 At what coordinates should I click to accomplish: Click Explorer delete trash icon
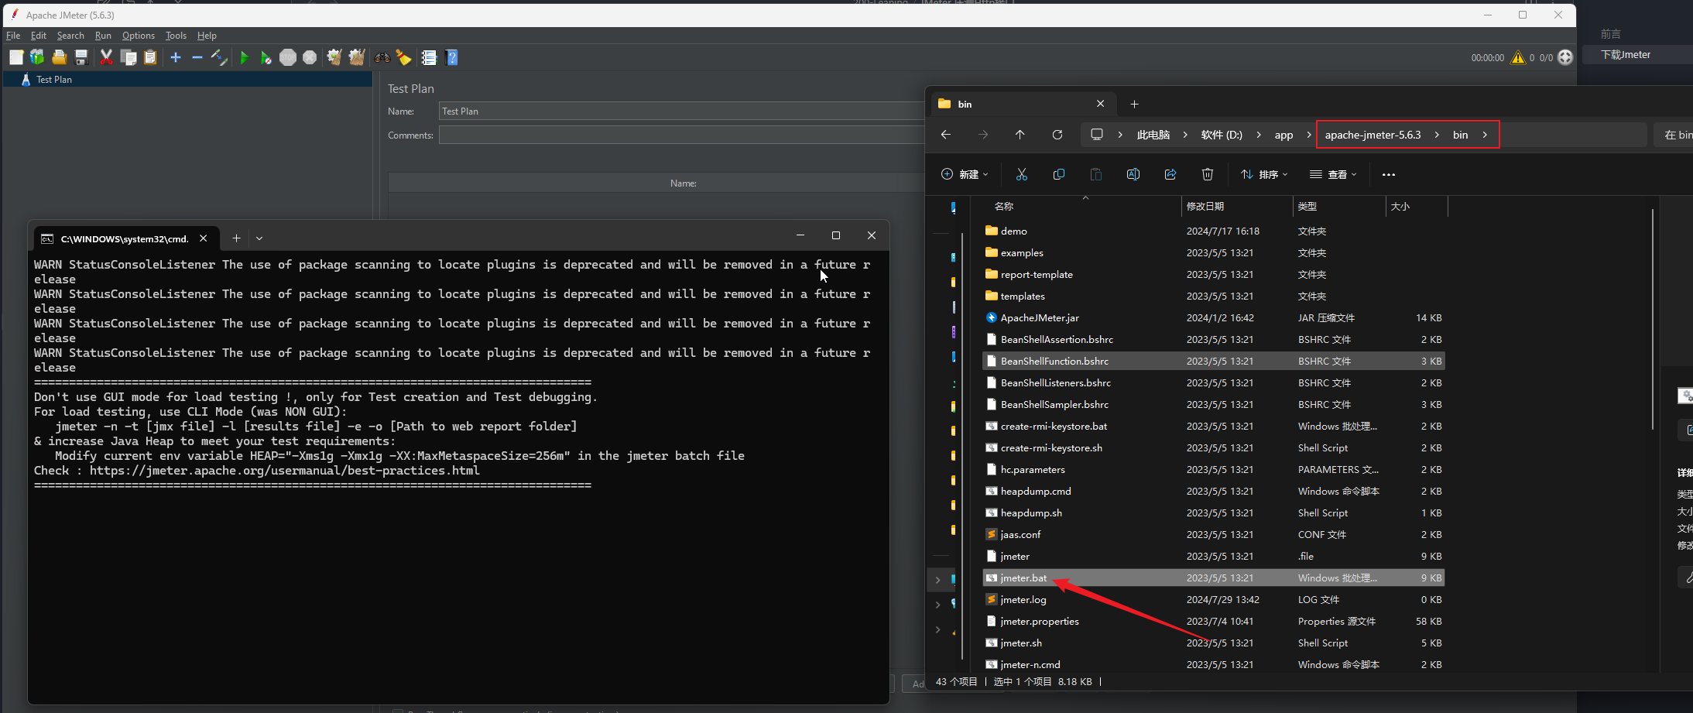(x=1208, y=174)
